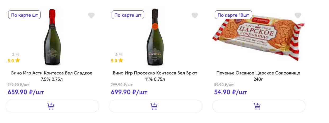The image size is (329, 123).
Task: Click the Asti wine rating star
Action: (18, 60)
